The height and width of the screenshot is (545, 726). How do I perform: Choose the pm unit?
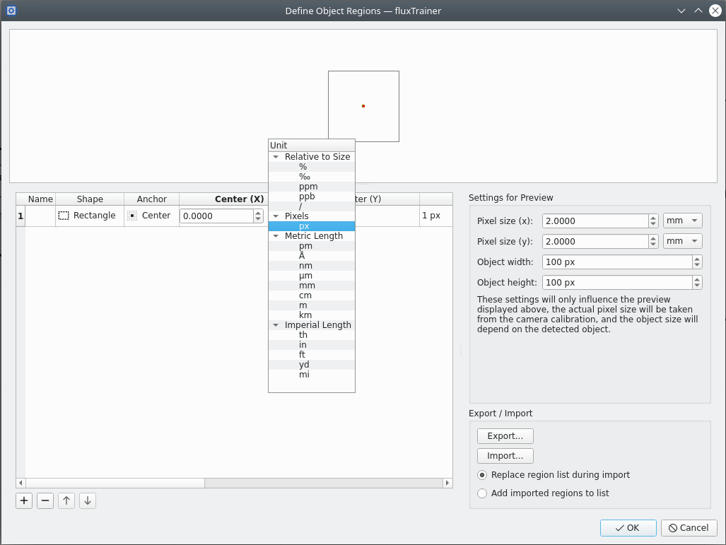[x=312, y=246]
